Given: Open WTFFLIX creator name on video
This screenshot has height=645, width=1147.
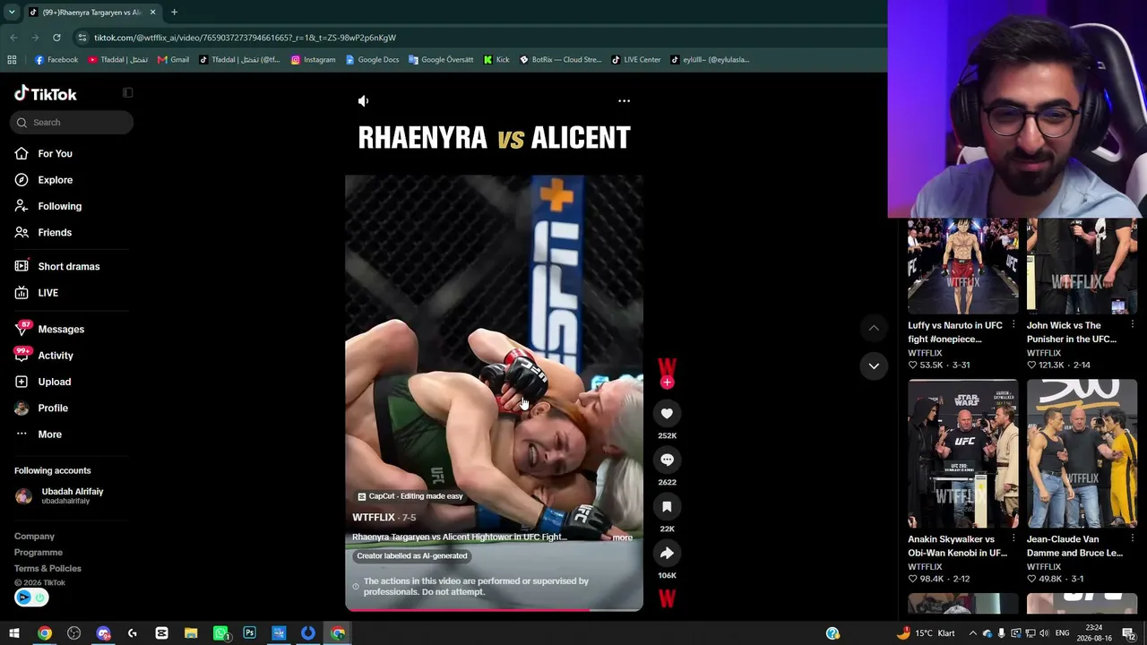Looking at the screenshot, I should (374, 518).
